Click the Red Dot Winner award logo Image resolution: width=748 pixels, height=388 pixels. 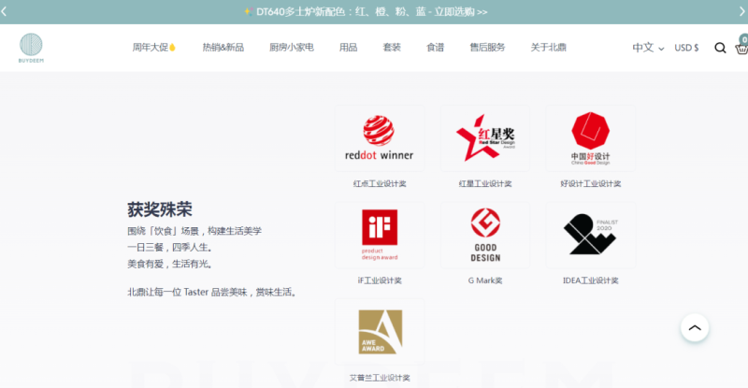click(379, 138)
